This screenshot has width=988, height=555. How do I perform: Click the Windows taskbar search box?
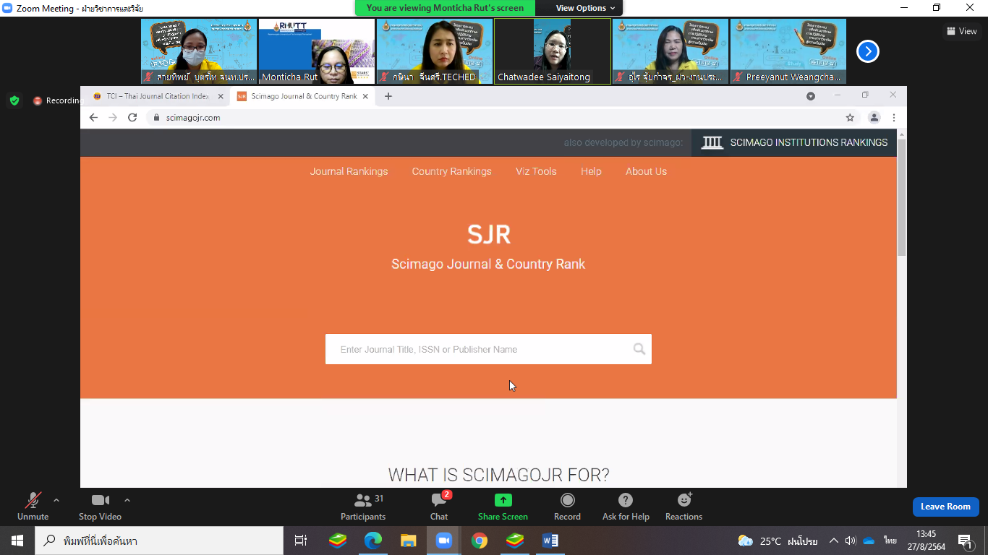[x=159, y=541]
